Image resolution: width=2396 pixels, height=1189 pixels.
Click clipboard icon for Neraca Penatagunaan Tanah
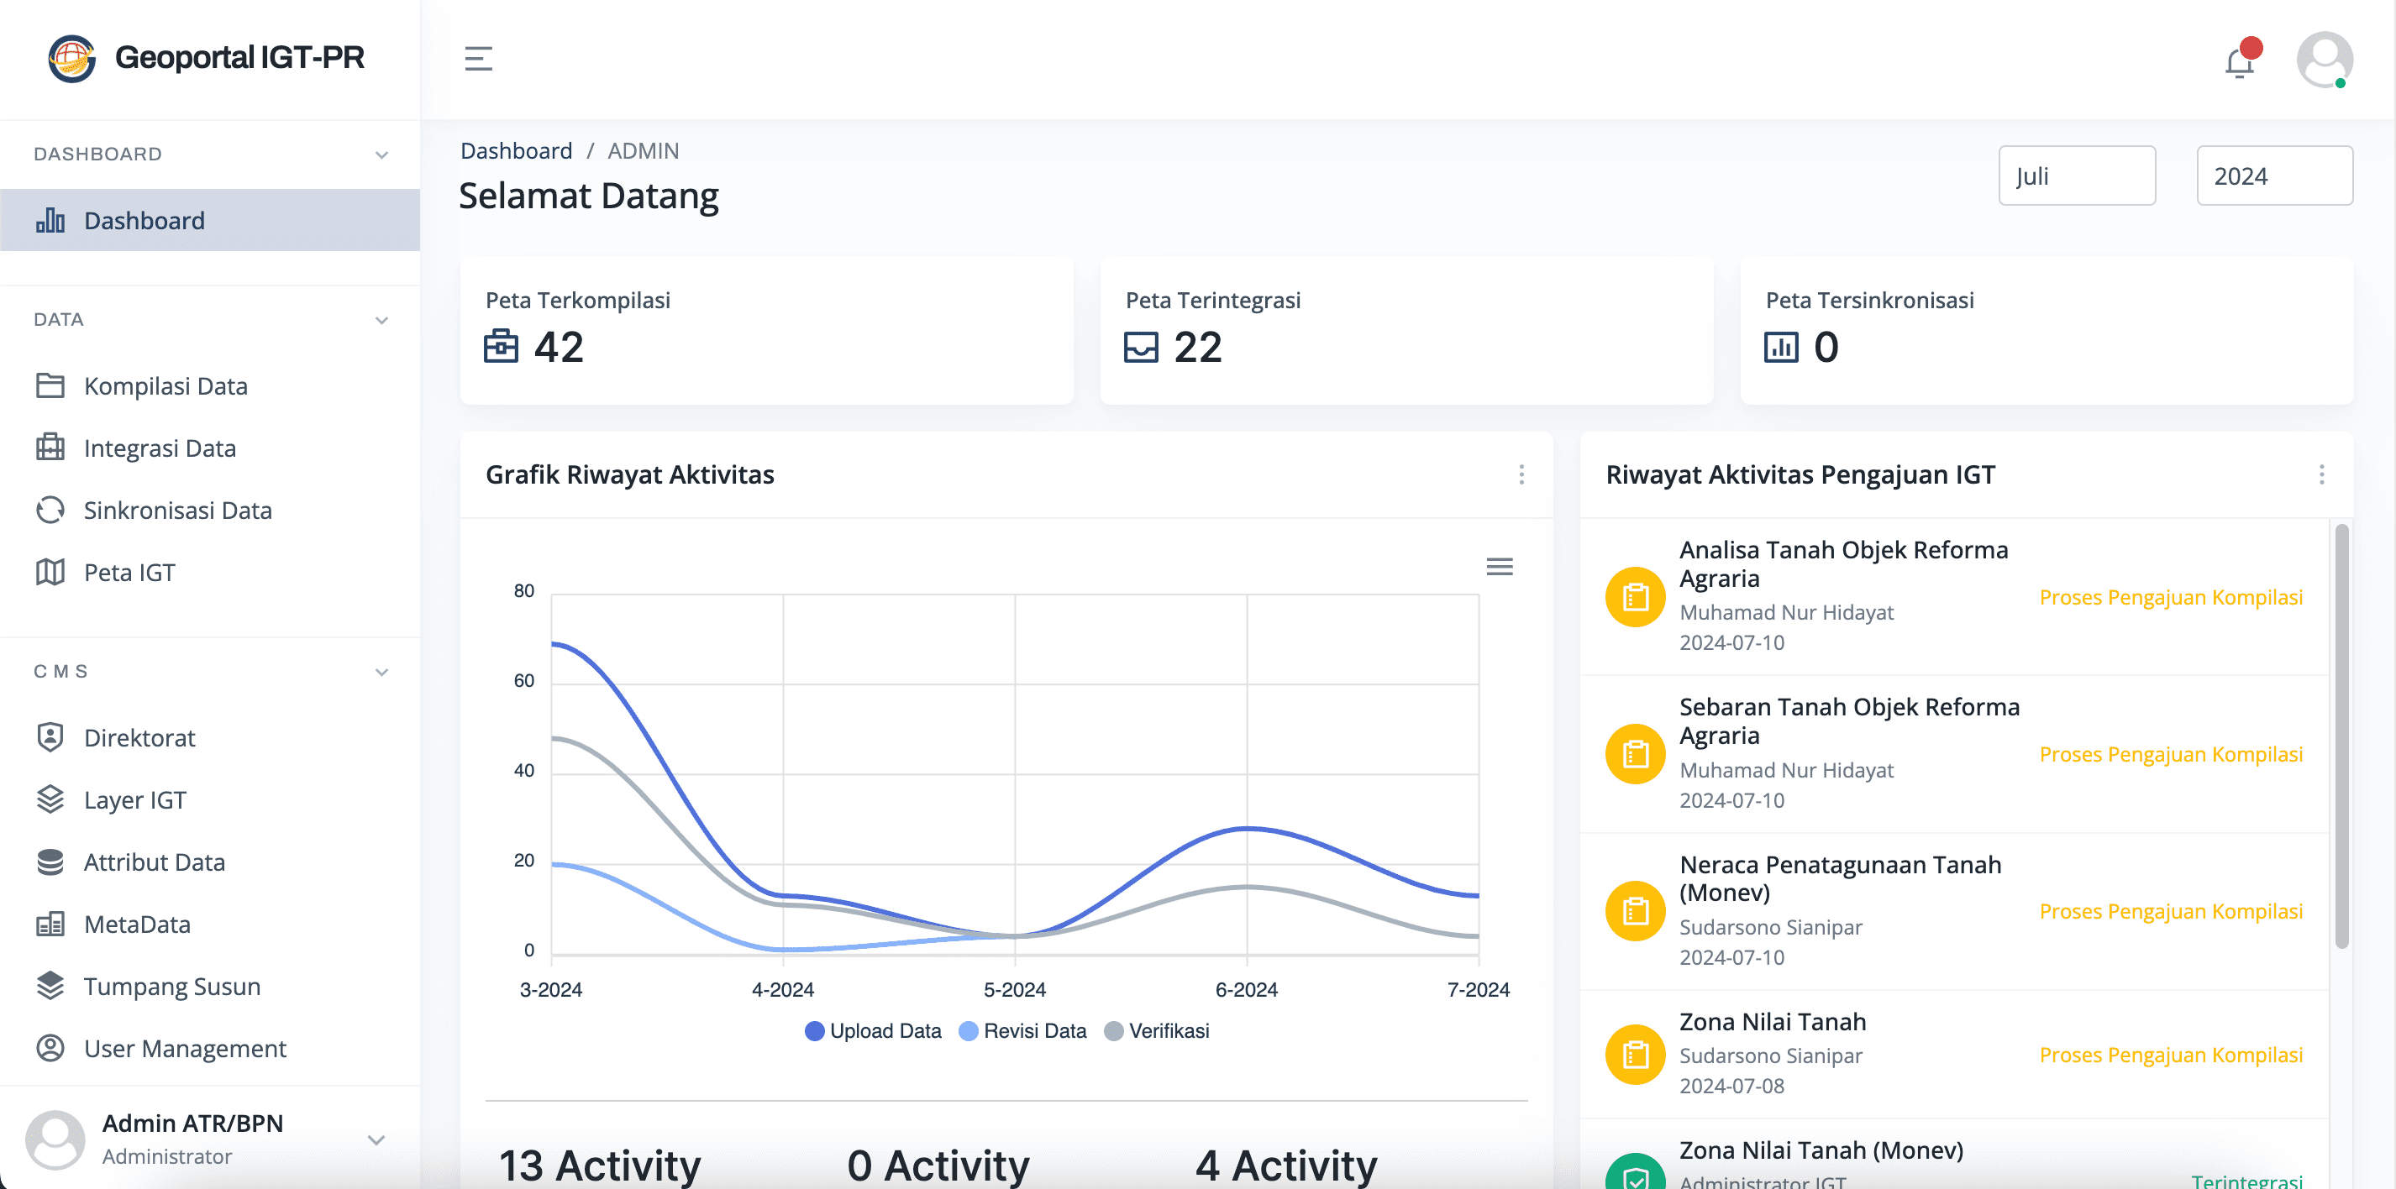[1635, 911]
